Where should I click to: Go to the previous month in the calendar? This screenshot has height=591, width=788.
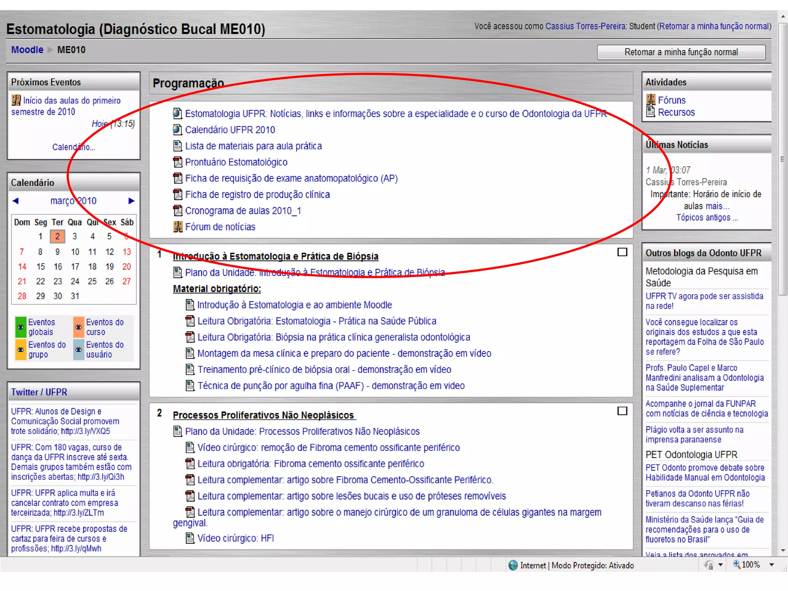pos(16,201)
